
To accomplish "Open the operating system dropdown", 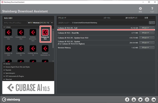I will 40,23.
